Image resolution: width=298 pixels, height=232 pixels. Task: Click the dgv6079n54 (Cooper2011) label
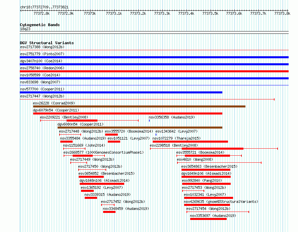tap(56, 110)
